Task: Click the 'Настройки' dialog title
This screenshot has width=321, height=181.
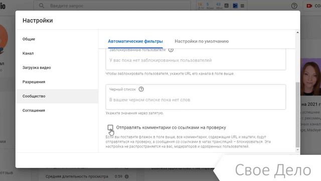Action: point(38,21)
